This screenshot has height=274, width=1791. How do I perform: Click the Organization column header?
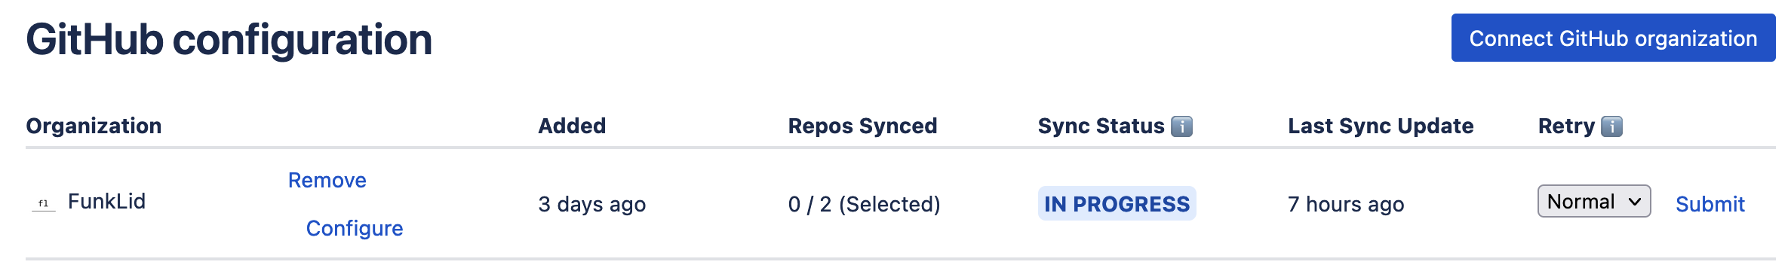[94, 126]
